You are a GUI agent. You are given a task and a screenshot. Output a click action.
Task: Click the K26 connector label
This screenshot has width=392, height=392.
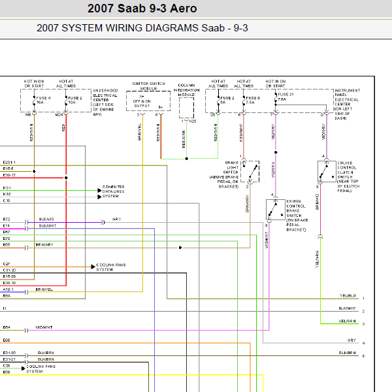pos(193,122)
